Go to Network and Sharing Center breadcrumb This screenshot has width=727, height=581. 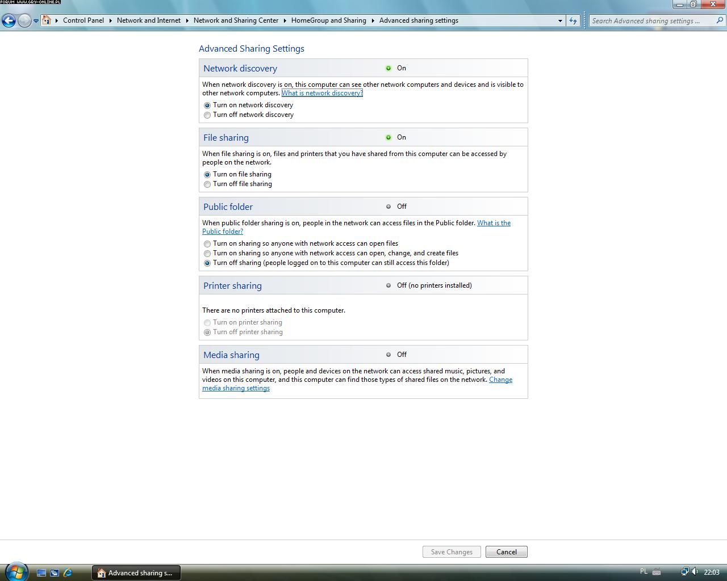point(236,20)
